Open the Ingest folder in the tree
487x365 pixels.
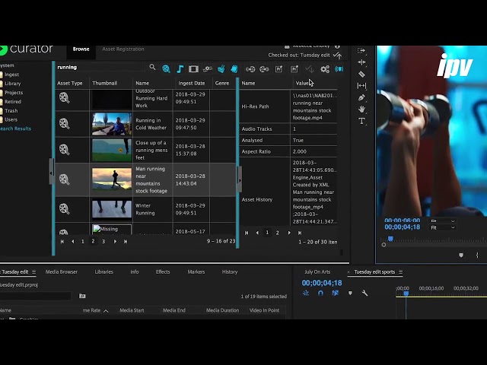12,75
